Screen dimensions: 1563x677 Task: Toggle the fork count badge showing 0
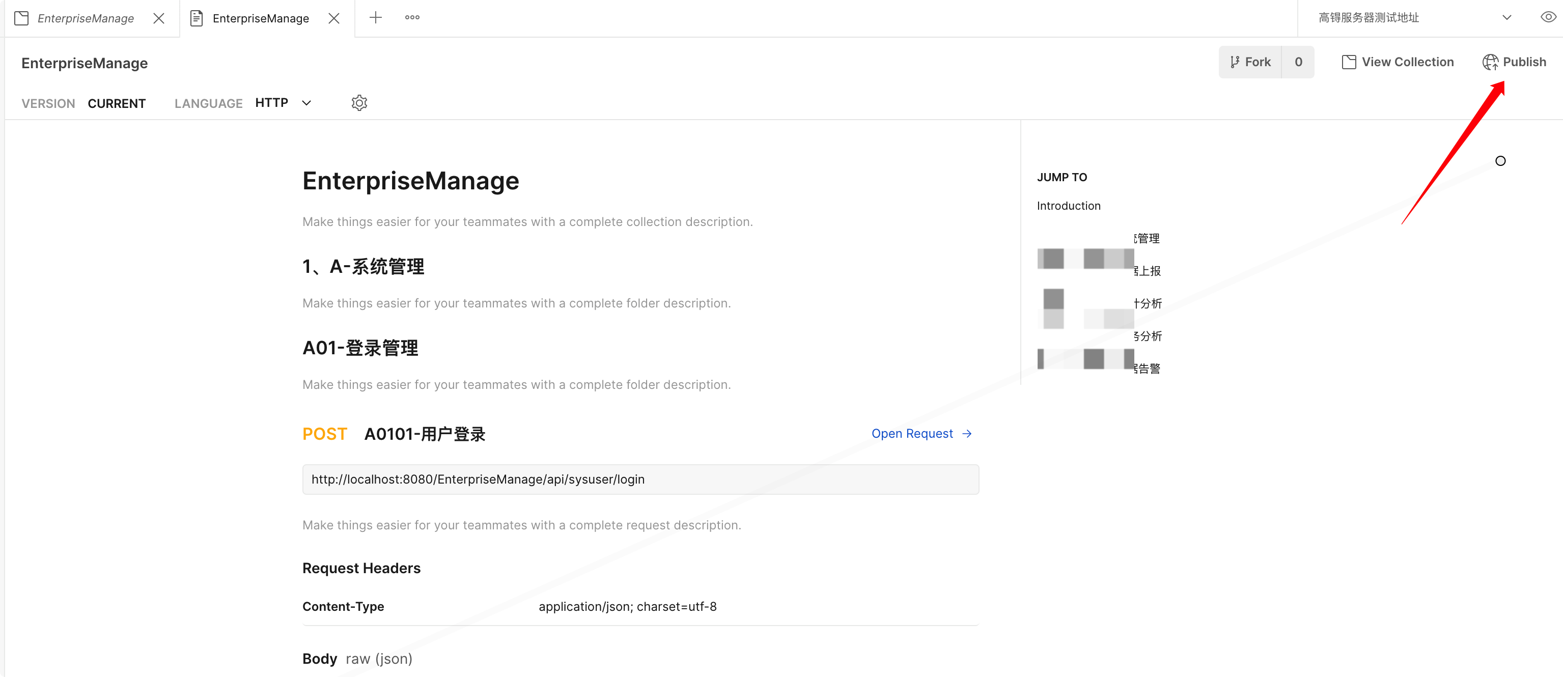coord(1299,61)
